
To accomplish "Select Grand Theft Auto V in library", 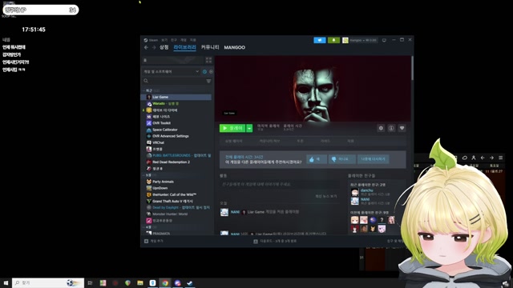I will click(176, 201).
